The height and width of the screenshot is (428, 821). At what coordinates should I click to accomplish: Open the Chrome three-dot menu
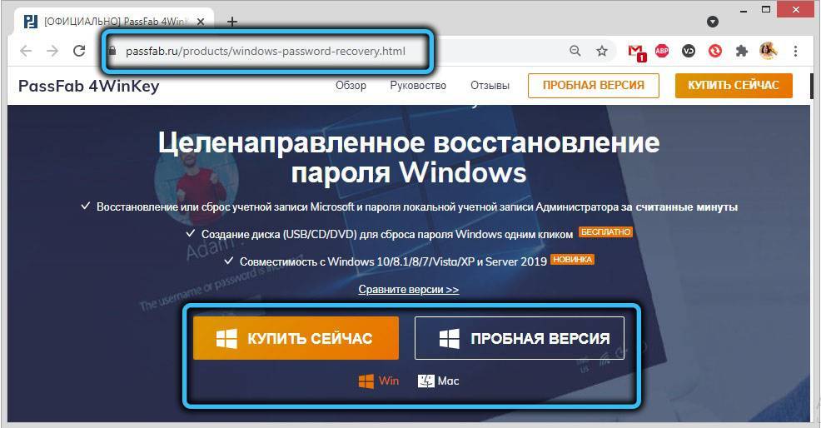click(x=797, y=51)
